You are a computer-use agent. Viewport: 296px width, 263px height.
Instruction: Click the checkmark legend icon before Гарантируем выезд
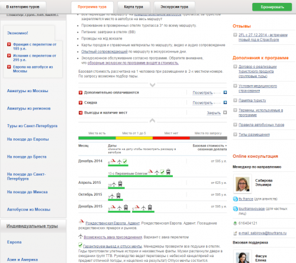pyautogui.click(x=81, y=245)
